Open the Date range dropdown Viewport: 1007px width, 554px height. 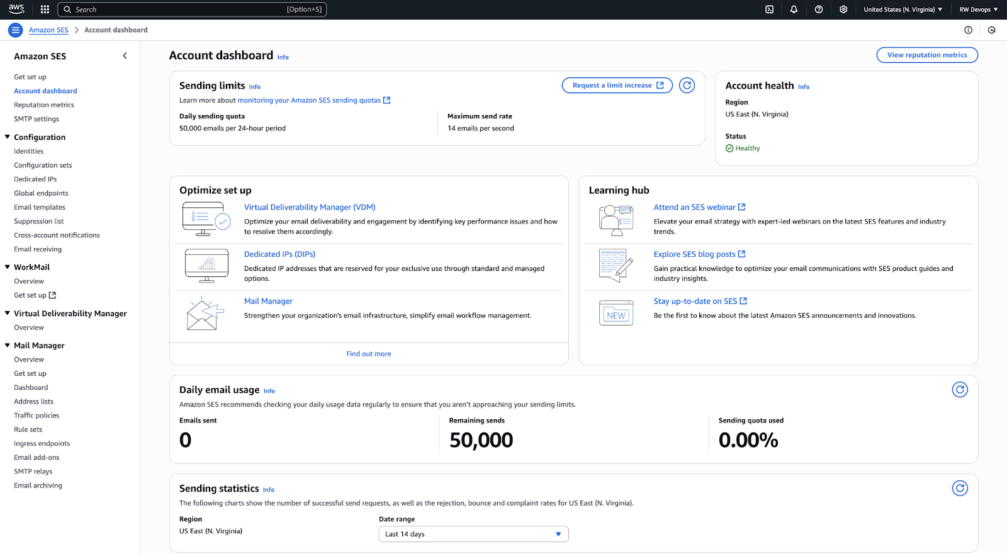click(473, 534)
